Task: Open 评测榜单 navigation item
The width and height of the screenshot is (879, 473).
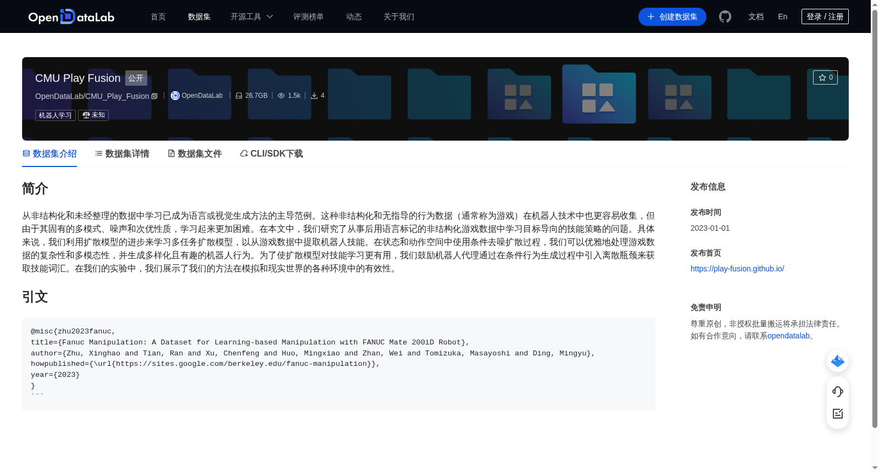Action: pos(308,17)
